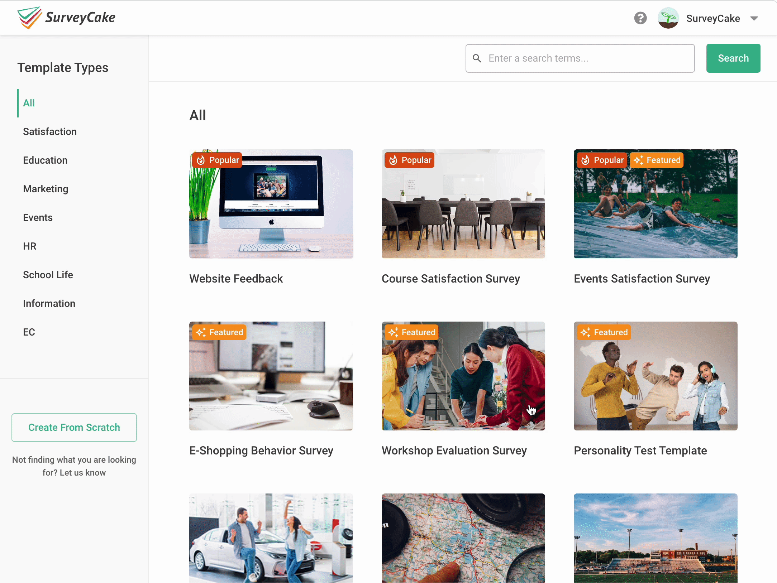This screenshot has width=777, height=583.
Task: Open the Workshop Evaluation Survey thumbnail
Action: point(463,376)
